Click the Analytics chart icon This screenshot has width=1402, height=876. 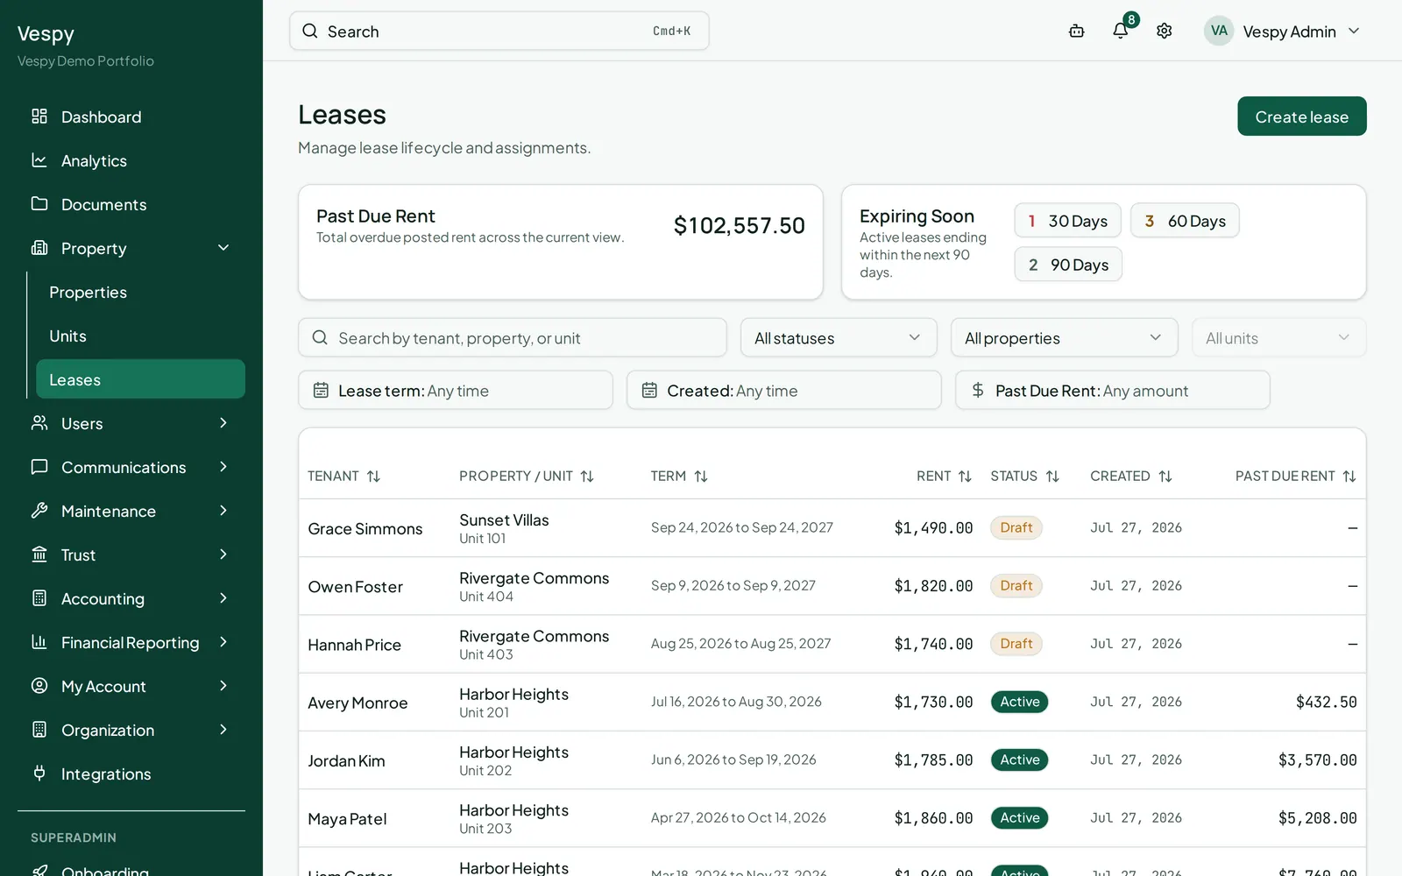point(39,159)
